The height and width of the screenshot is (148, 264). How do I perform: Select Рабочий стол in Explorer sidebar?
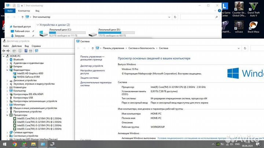20,31
